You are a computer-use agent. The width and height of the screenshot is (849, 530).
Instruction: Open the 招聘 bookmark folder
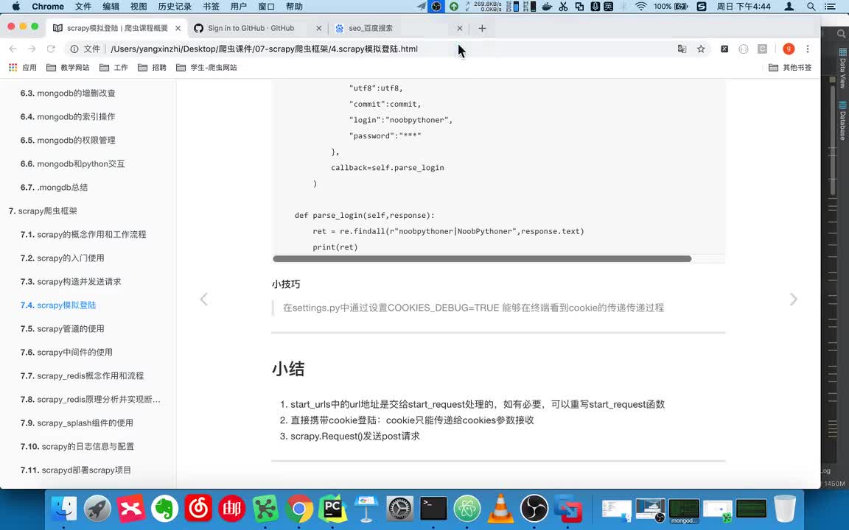[x=152, y=68]
